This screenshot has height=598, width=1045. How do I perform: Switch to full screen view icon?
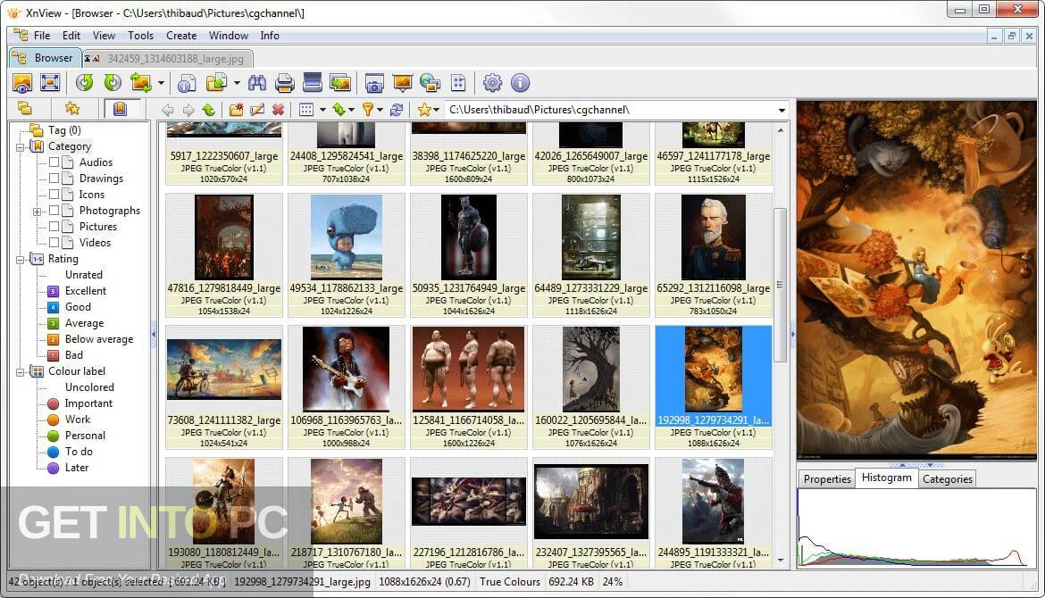point(50,83)
